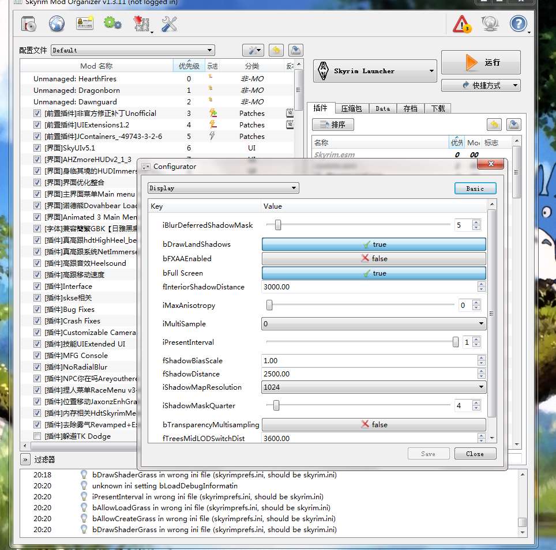
Task: Open the iMultiSample value dropdown
Action: coord(374,323)
